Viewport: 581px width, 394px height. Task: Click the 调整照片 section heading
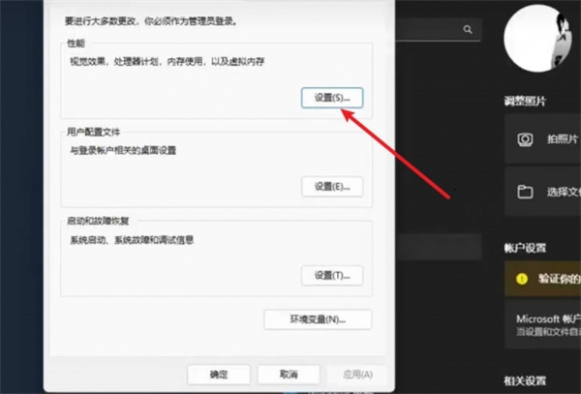(525, 101)
